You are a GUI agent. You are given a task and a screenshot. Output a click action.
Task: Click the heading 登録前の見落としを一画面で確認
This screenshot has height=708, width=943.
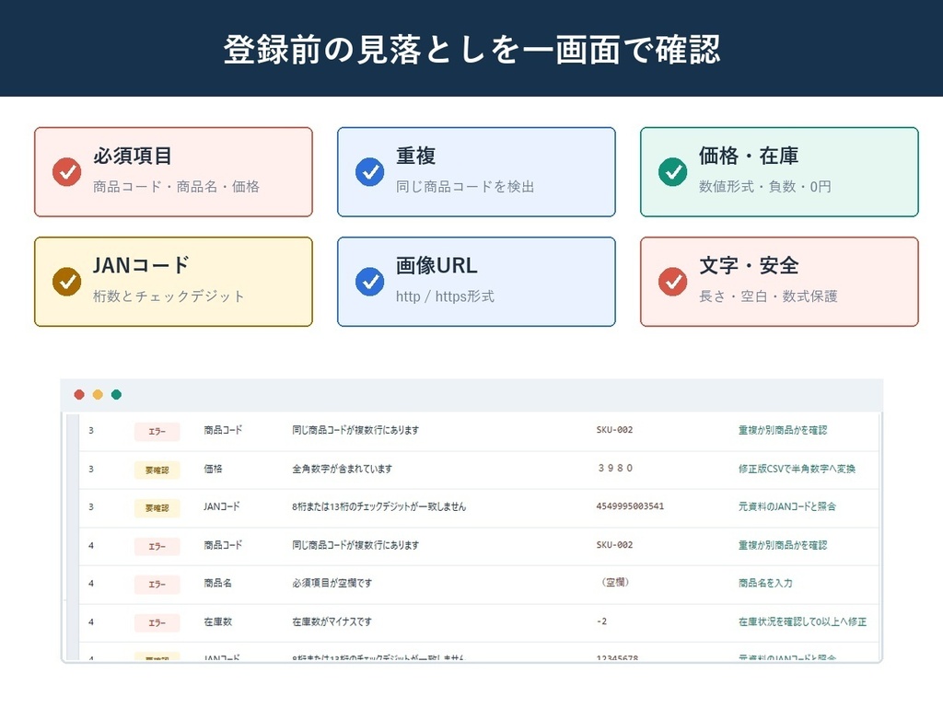(x=471, y=50)
